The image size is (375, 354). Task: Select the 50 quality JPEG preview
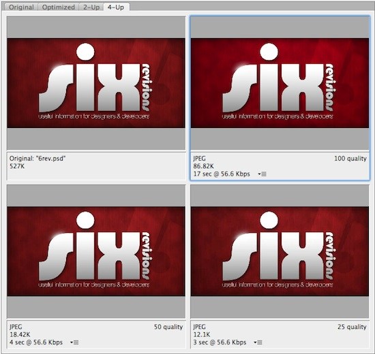coord(96,251)
